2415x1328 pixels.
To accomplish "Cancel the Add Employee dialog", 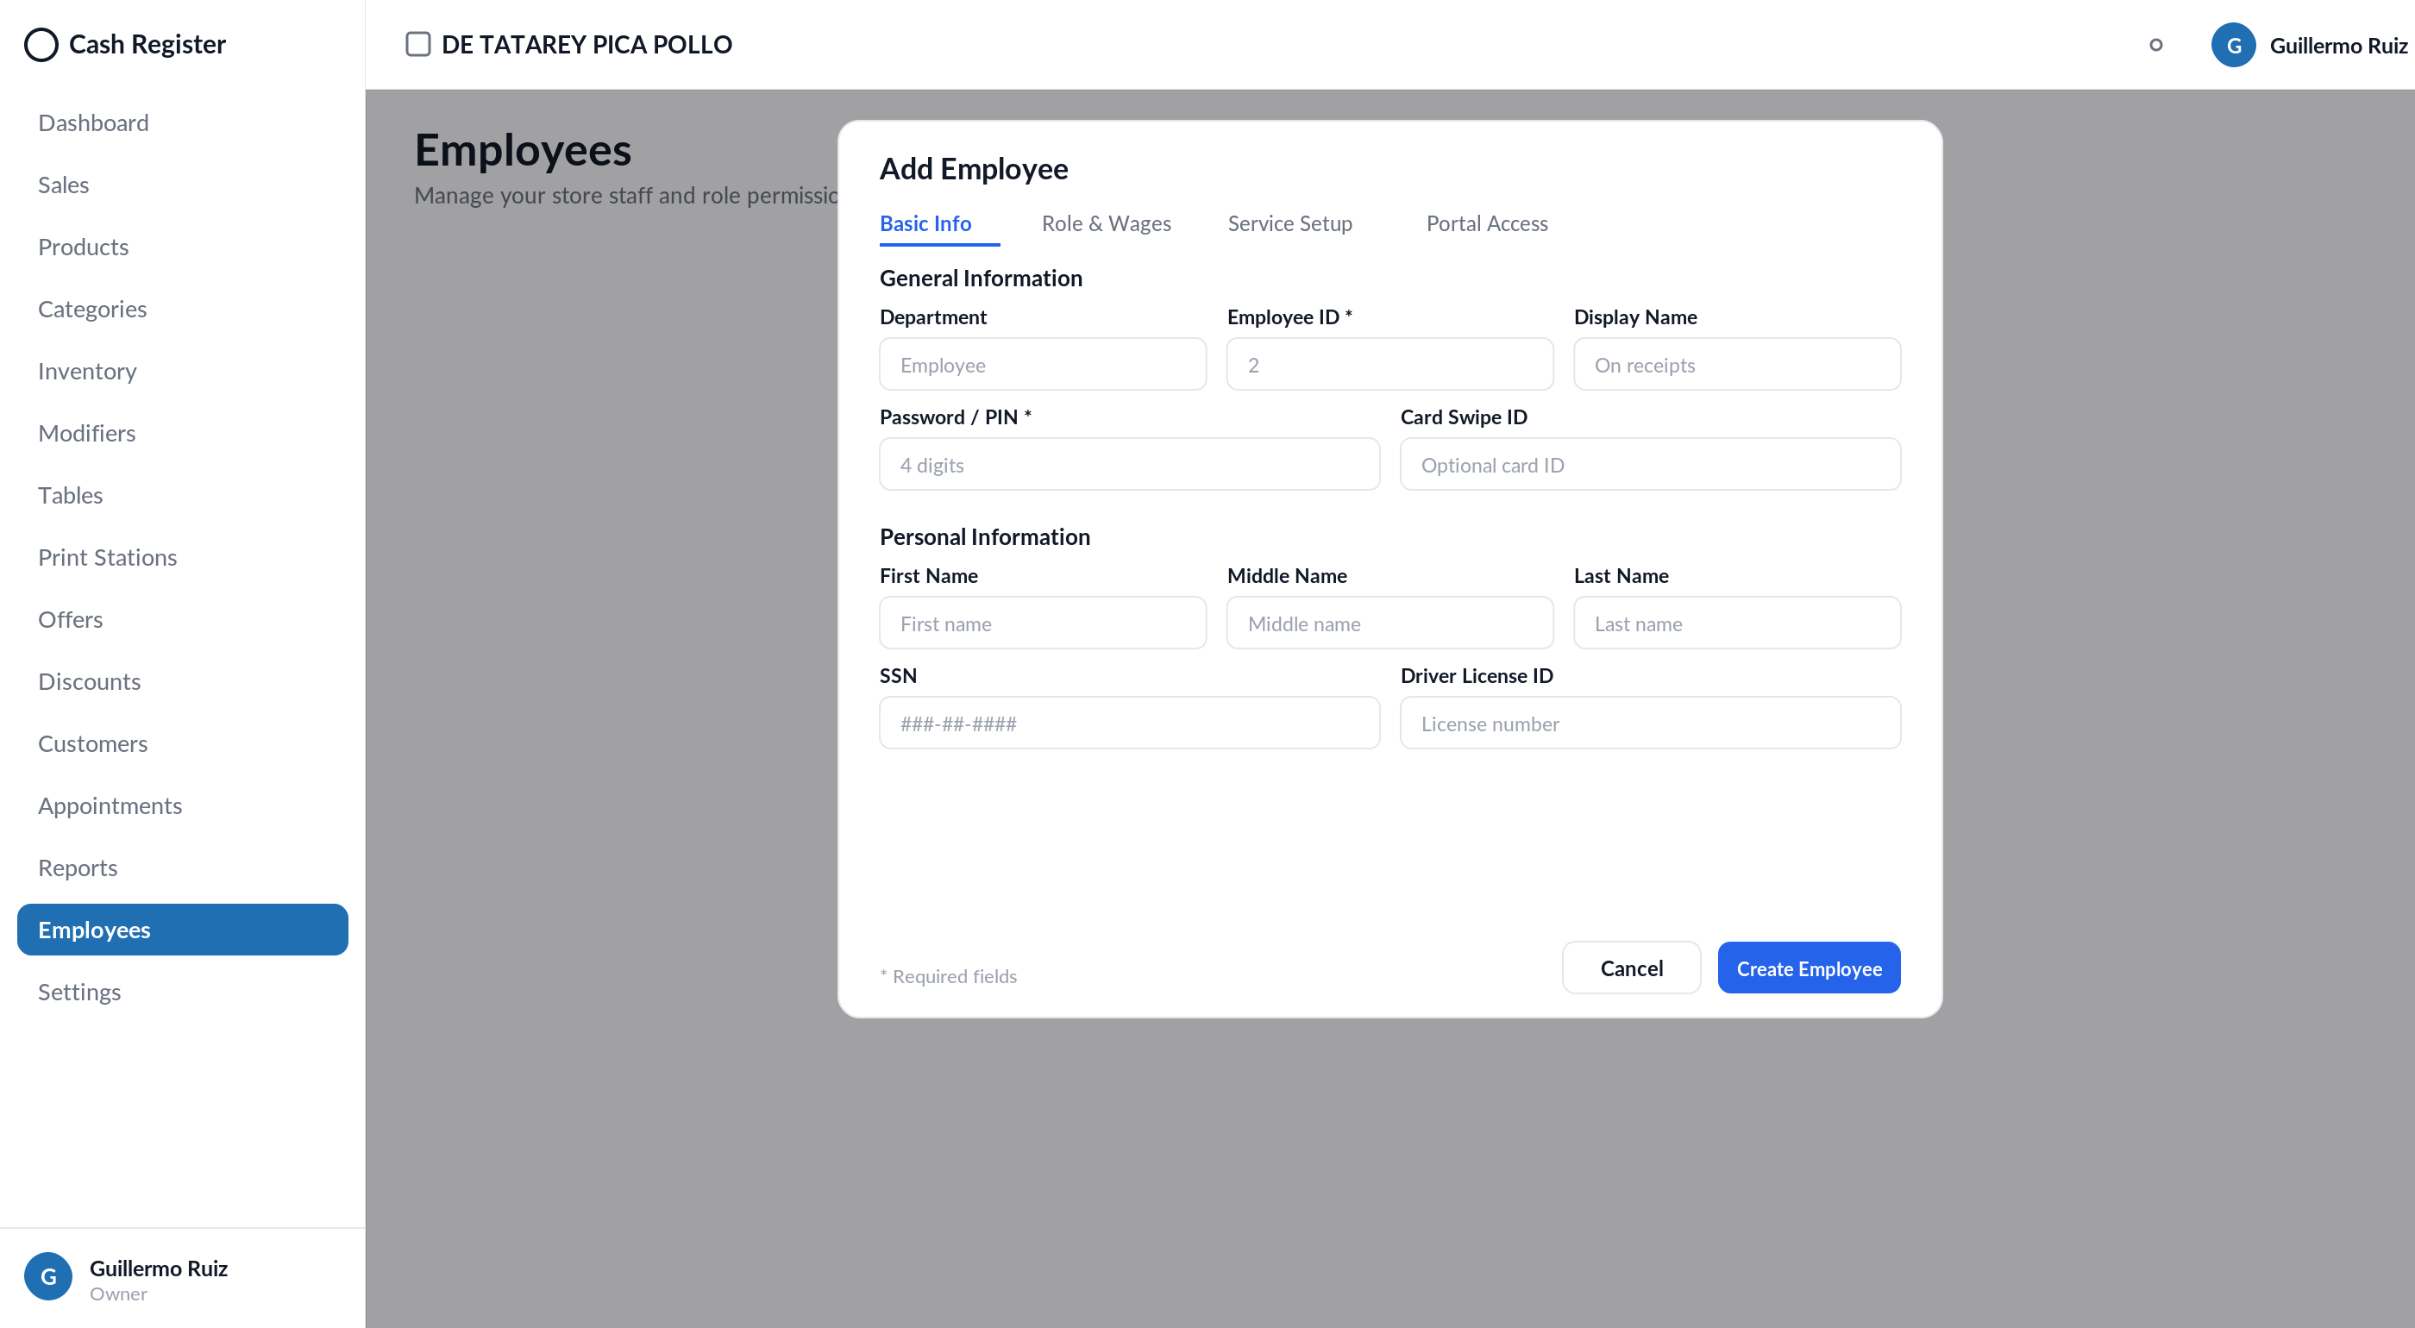I will pos(1631,968).
